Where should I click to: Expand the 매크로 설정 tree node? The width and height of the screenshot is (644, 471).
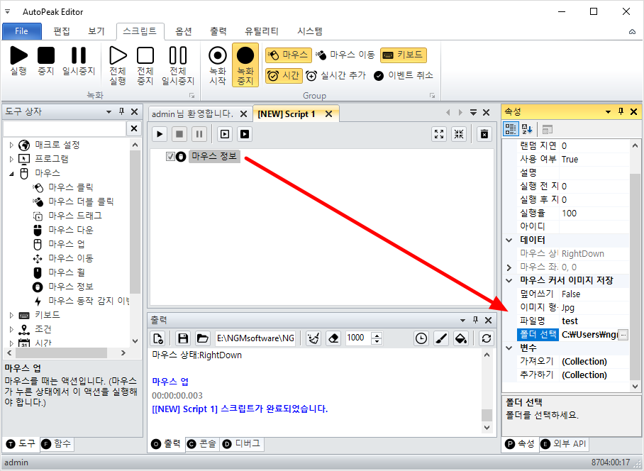click(11, 145)
